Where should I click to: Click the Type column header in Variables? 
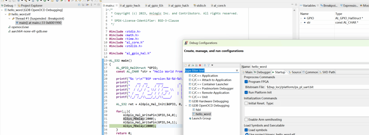click(338, 14)
